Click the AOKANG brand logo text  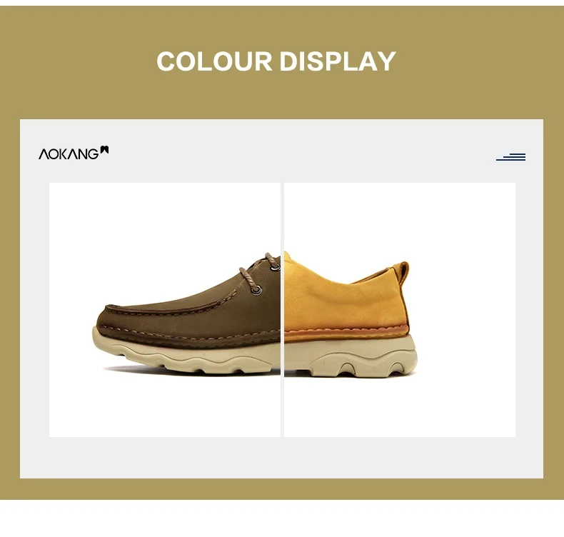(x=69, y=154)
